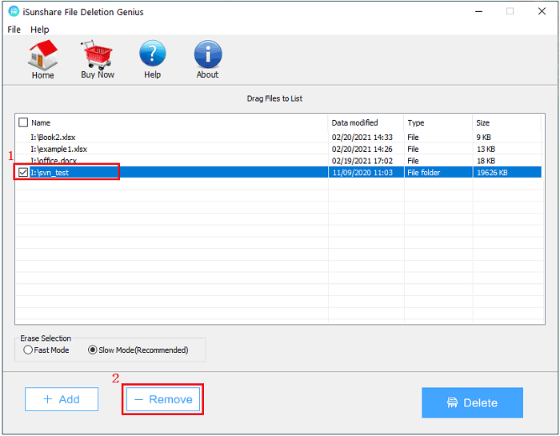This screenshot has height=436, width=560.
Task: Click the File folder type cell
Action: point(423,173)
